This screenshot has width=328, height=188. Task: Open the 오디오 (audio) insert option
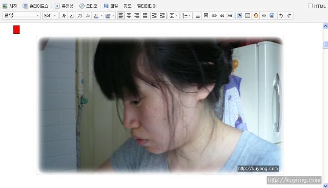click(x=88, y=6)
